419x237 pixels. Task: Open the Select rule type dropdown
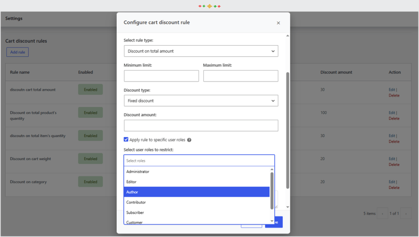click(201, 51)
